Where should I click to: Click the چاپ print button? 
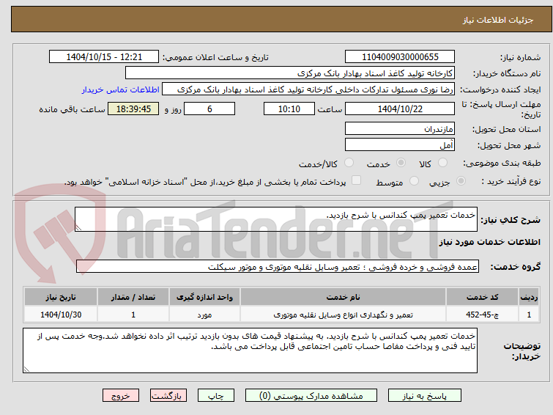[x=216, y=396]
